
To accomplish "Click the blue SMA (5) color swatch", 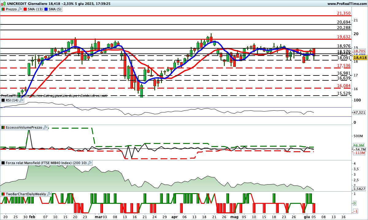I will [x=46, y=9].
